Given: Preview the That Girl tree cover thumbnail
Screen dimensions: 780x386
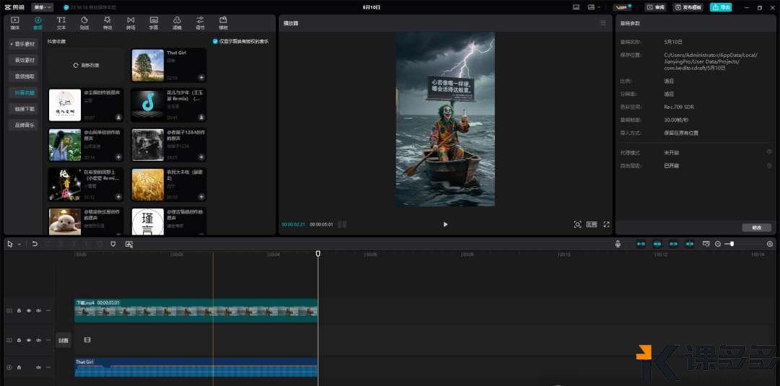Looking at the screenshot, I should pyautogui.click(x=148, y=65).
